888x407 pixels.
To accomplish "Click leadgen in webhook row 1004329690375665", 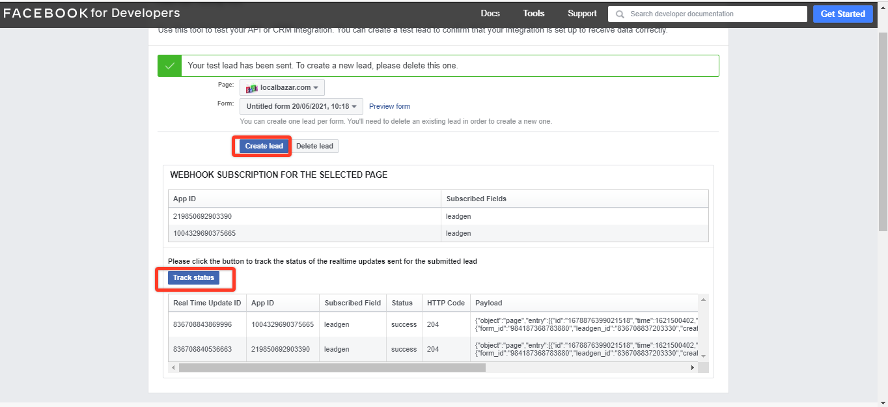I will coord(458,233).
